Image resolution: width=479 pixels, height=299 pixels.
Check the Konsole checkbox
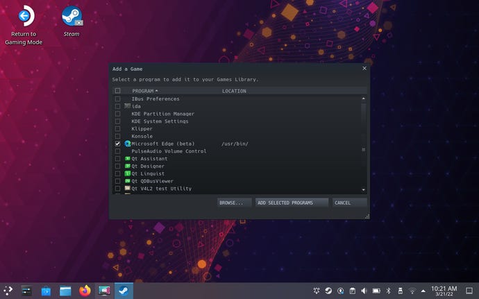click(x=117, y=136)
